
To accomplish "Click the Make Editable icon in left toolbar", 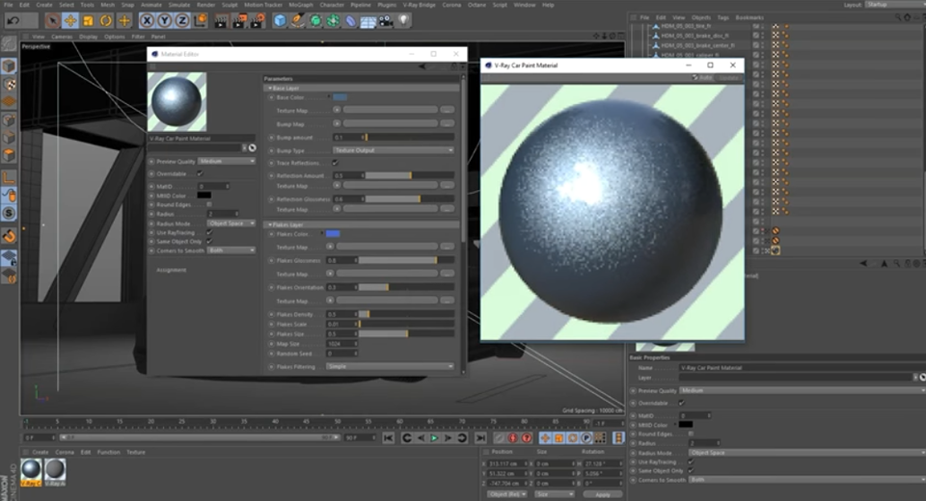I will (x=9, y=44).
